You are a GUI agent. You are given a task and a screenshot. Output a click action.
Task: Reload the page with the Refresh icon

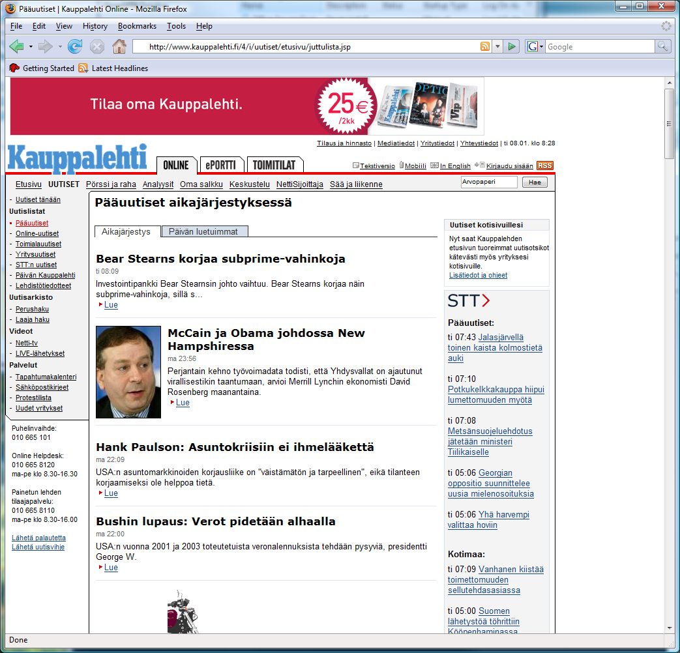pyautogui.click(x=75, y=46)
